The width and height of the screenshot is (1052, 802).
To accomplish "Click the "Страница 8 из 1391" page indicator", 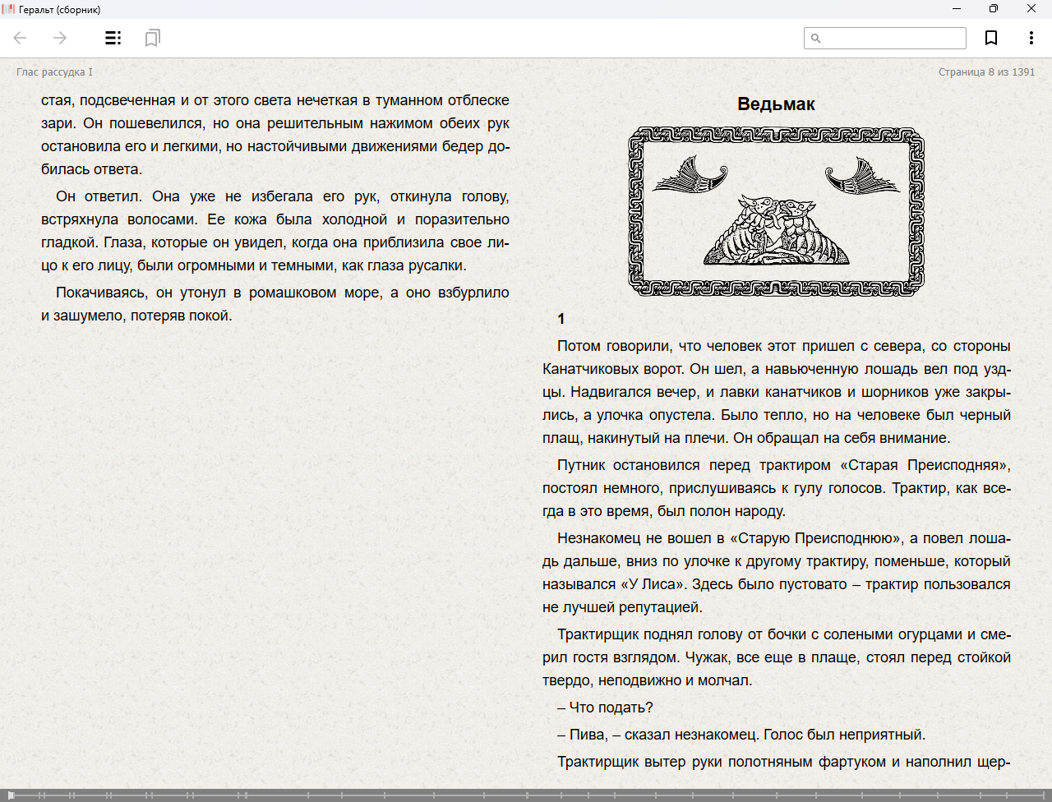I will click(986, 72).
